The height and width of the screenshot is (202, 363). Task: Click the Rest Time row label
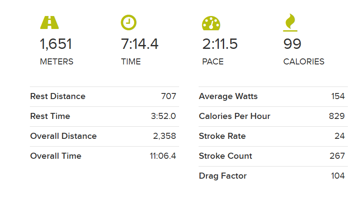click(x=50, y=116)
